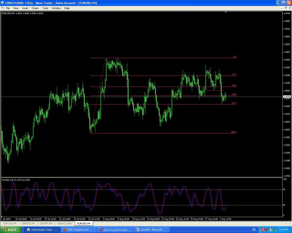The image size is (292, 233).
Task: Click the stochastic 70 level label
Action: tap(284, 190)
